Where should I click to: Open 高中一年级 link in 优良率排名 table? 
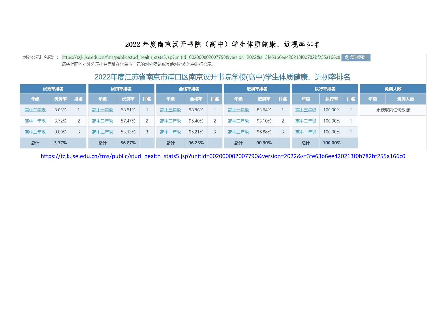tap(102, 110)
